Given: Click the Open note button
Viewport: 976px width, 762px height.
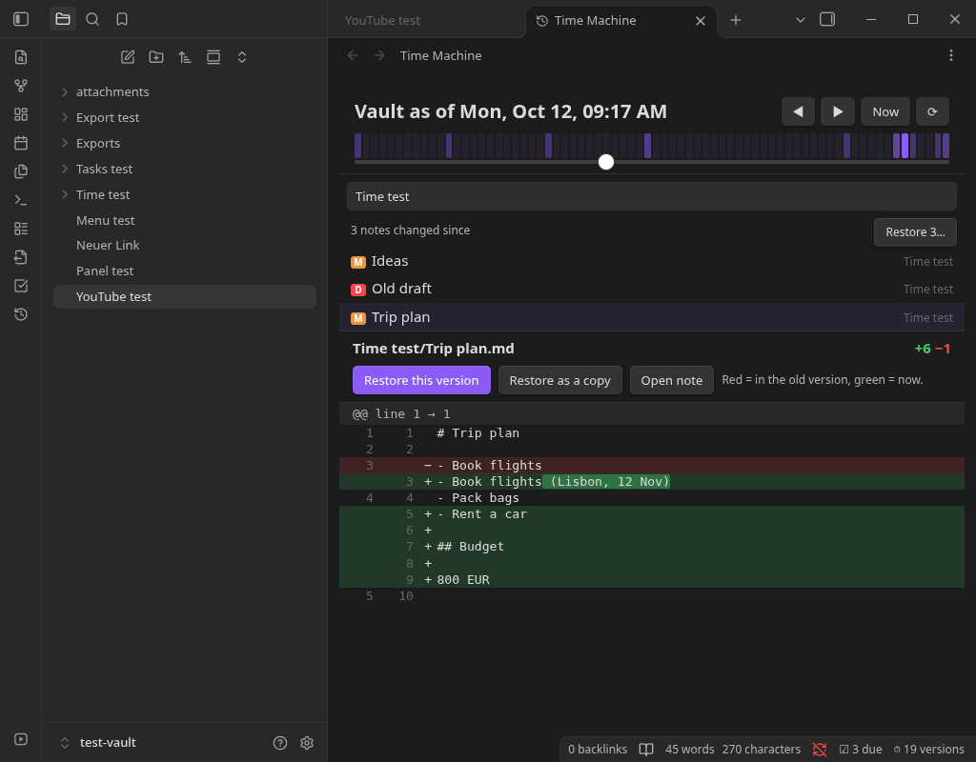Looking at the screenshot, I should 672,380.
